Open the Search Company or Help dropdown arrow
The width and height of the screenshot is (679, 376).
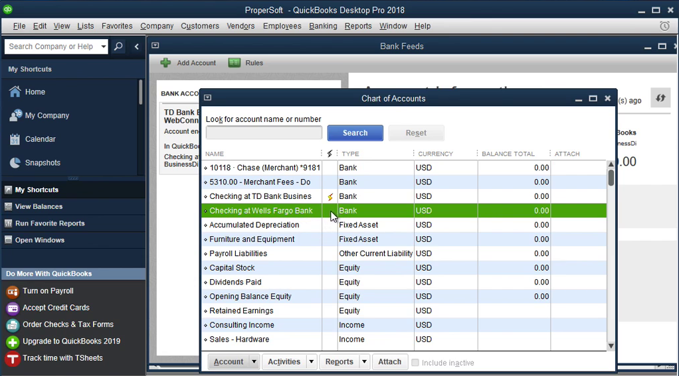click(x=103, y=46)
